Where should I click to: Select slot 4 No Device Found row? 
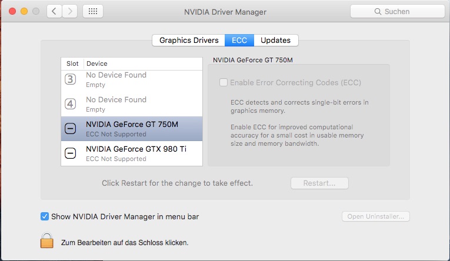pyautogui.click(x=132, y=104)
